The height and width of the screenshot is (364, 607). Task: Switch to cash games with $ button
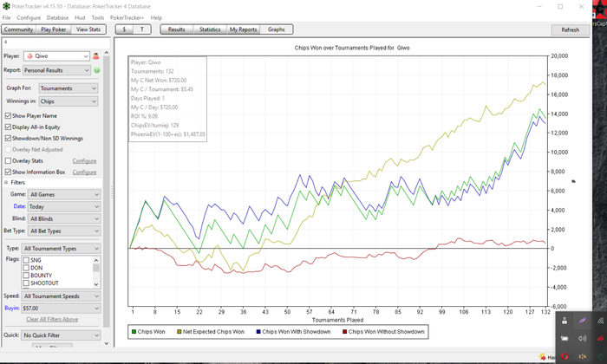click(x=125, y=29)
